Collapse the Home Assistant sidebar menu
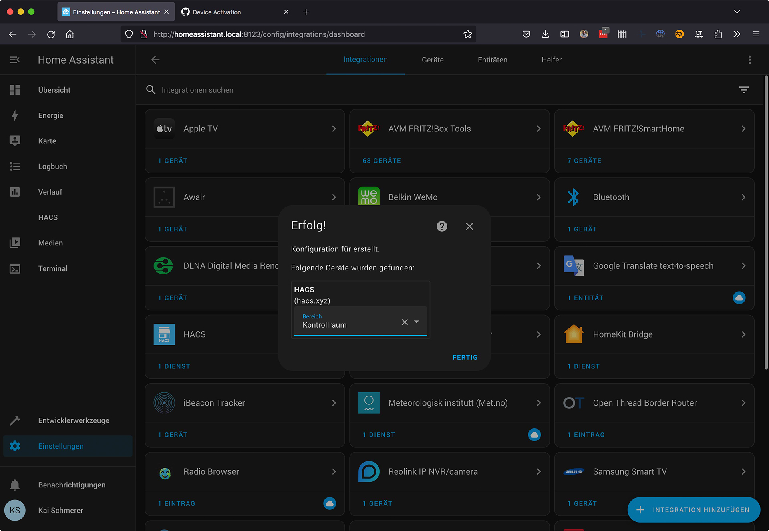The image size is (769, 531). (15, 60)
